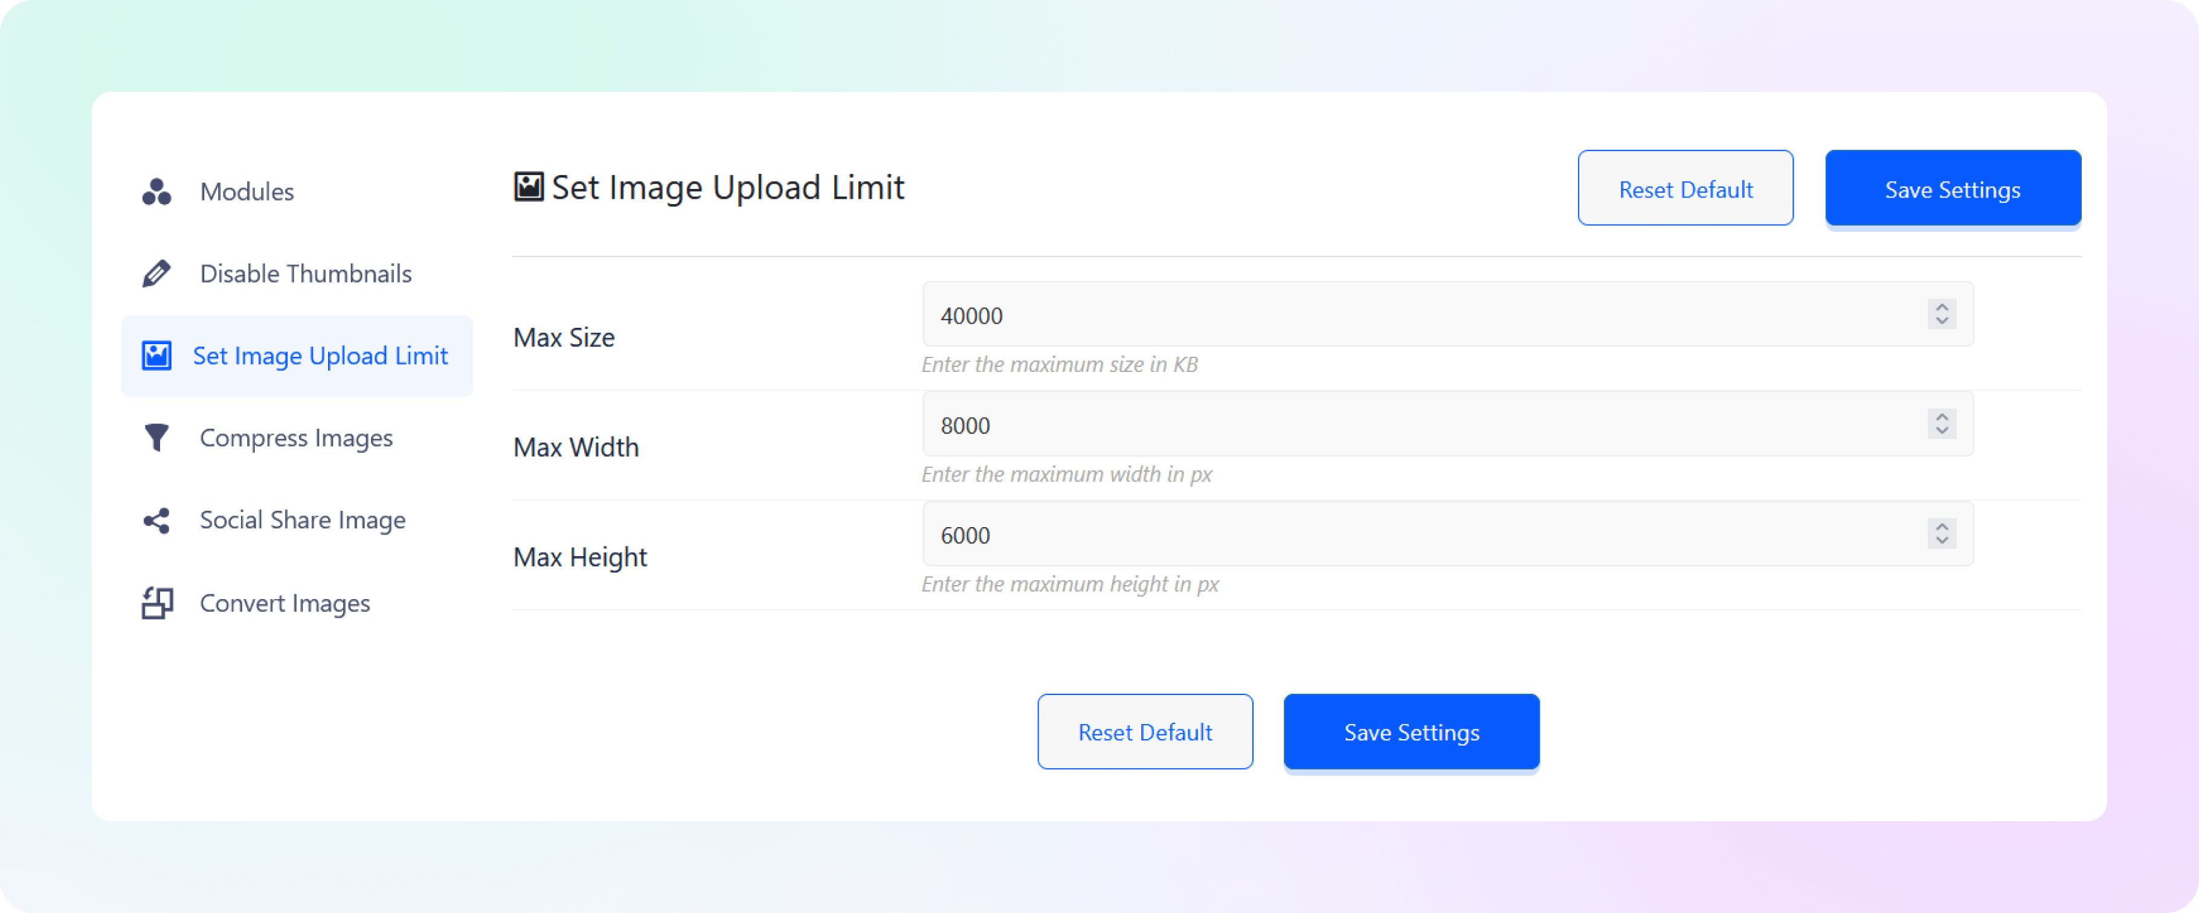
Task: Click the image icon beside the page heading
Action: pyautogui.click(x=529, y=187)
